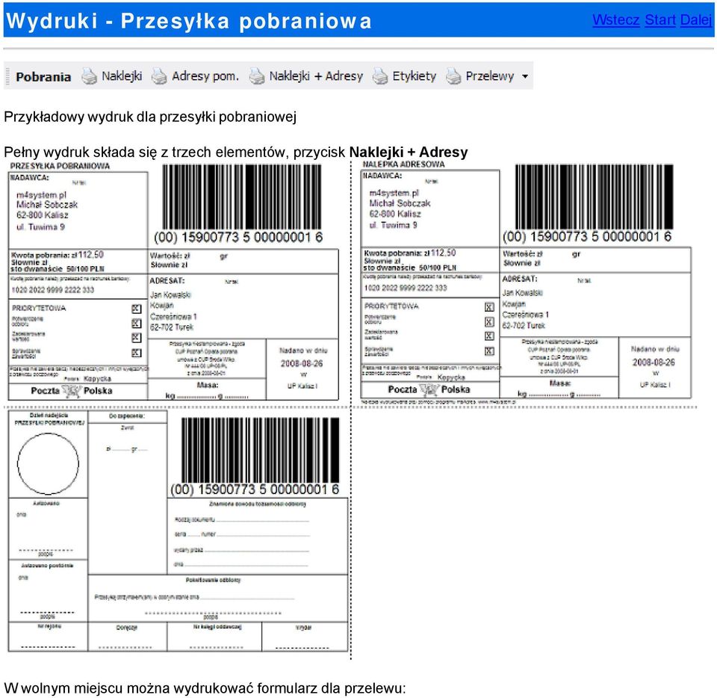Click the Wstecz link in the header

coord(615,20)
